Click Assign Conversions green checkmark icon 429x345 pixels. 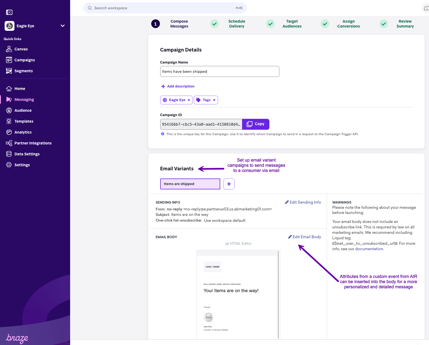[x=325, y=24]
